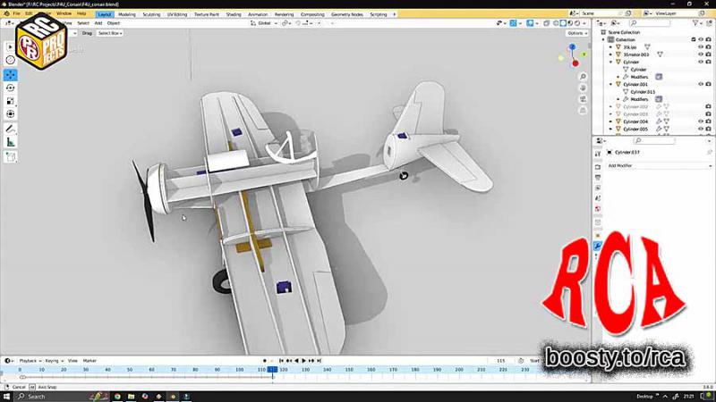
Task: Hide the 35Lipo object with eye icon
Action: 701,47
